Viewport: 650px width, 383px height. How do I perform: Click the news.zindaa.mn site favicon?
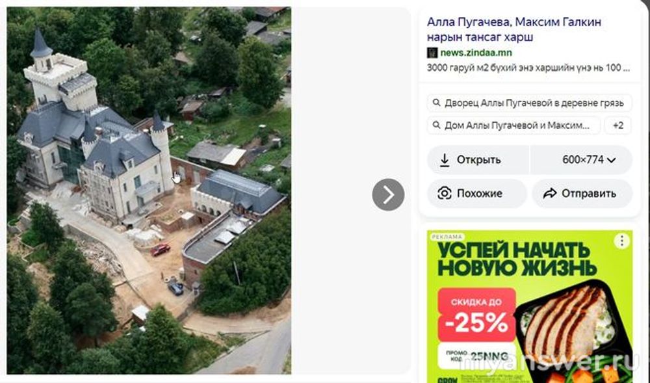432,53
